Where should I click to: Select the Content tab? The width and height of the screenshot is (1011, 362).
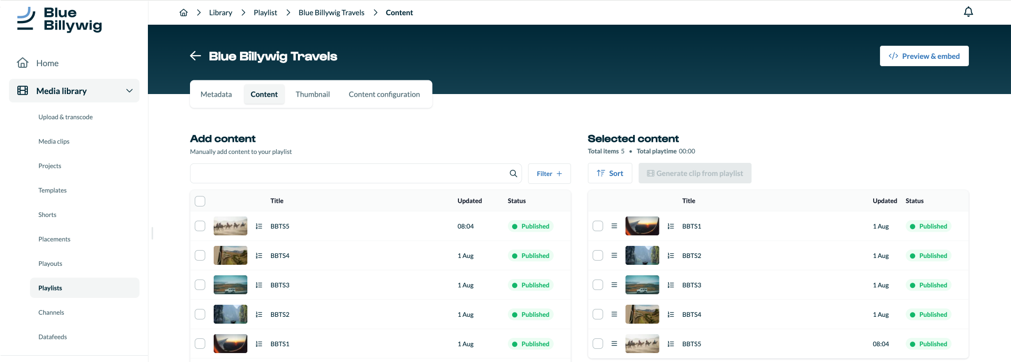264,95
